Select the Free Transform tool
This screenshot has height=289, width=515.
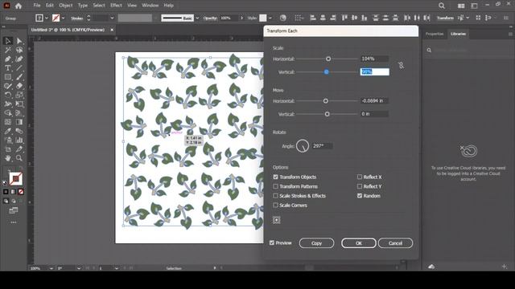pyautogui.click(x=19, y=104)
